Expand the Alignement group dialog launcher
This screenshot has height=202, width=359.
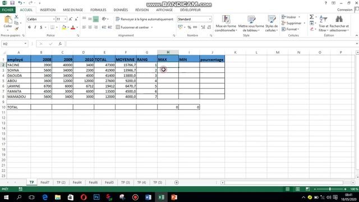point(174,35)
